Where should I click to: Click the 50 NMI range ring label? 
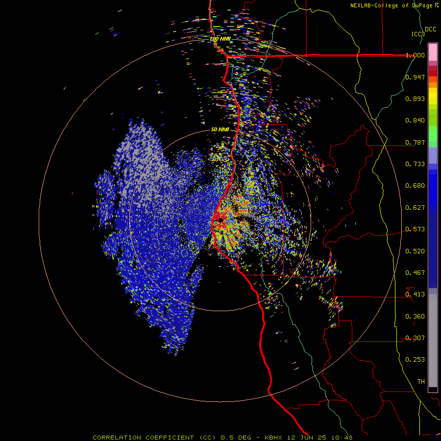(x=220, y=130)
